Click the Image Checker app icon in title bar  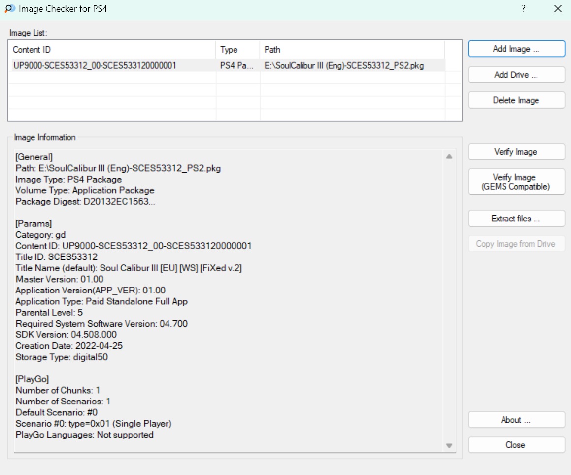click(x=9, y=9)
